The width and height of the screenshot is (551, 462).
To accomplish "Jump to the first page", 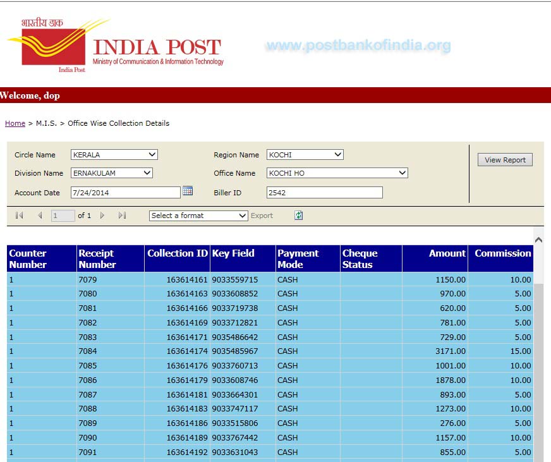I will (x=18, y=215).
